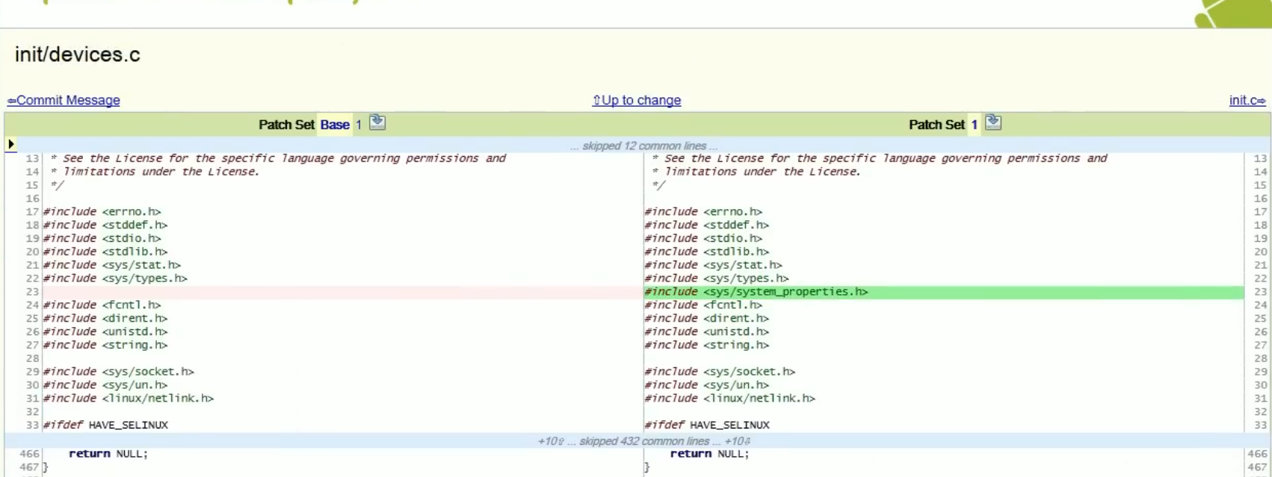This screenshot has width=1272, height=477.
Task: Go Up to change
Action: click(x=637, y=100)
